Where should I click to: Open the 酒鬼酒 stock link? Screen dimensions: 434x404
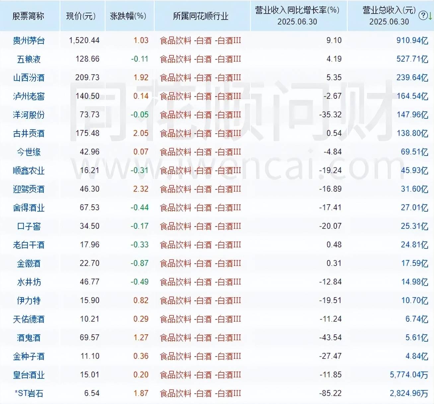click(29, 338)
